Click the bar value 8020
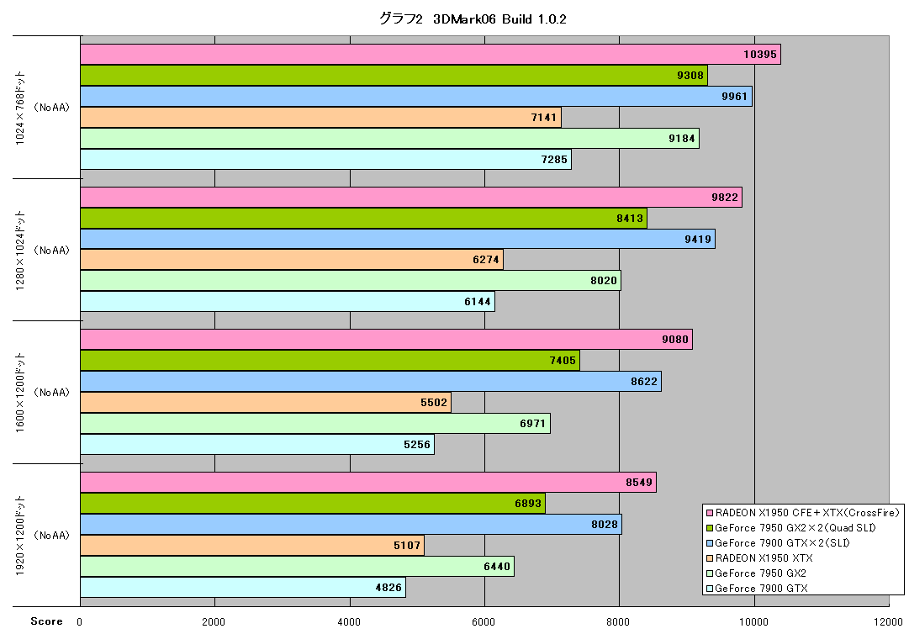Viewport: 909px width, 634px height. 604,281
